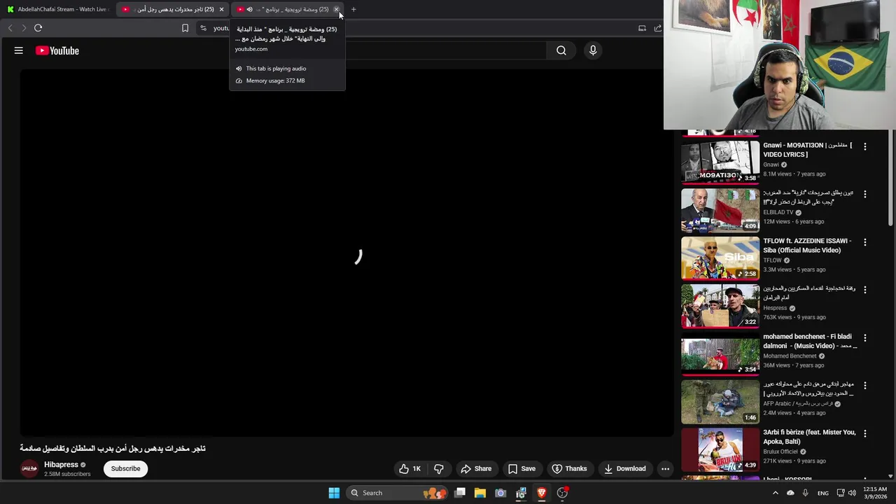Open options for Gnawi MO9ATI3ON video

[865, 146]
